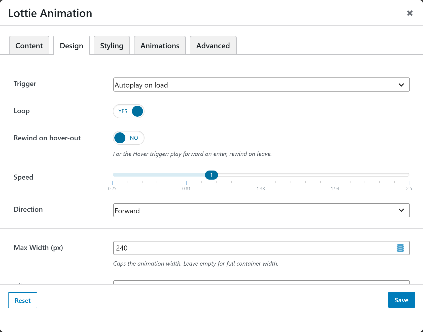Select the Design tab

(x=72, y=46)
